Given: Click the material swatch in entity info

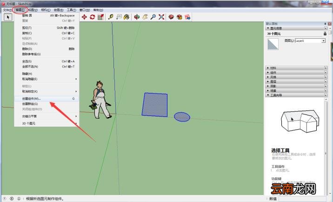Looking at the screenshot, I should point(273,44).
